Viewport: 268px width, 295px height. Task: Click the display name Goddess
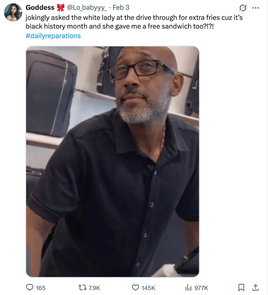40,8
